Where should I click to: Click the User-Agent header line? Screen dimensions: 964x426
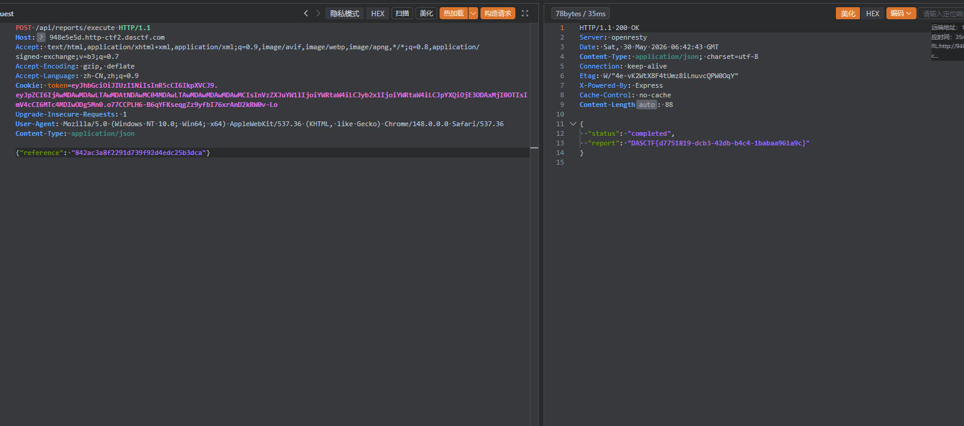coord(260,124)
